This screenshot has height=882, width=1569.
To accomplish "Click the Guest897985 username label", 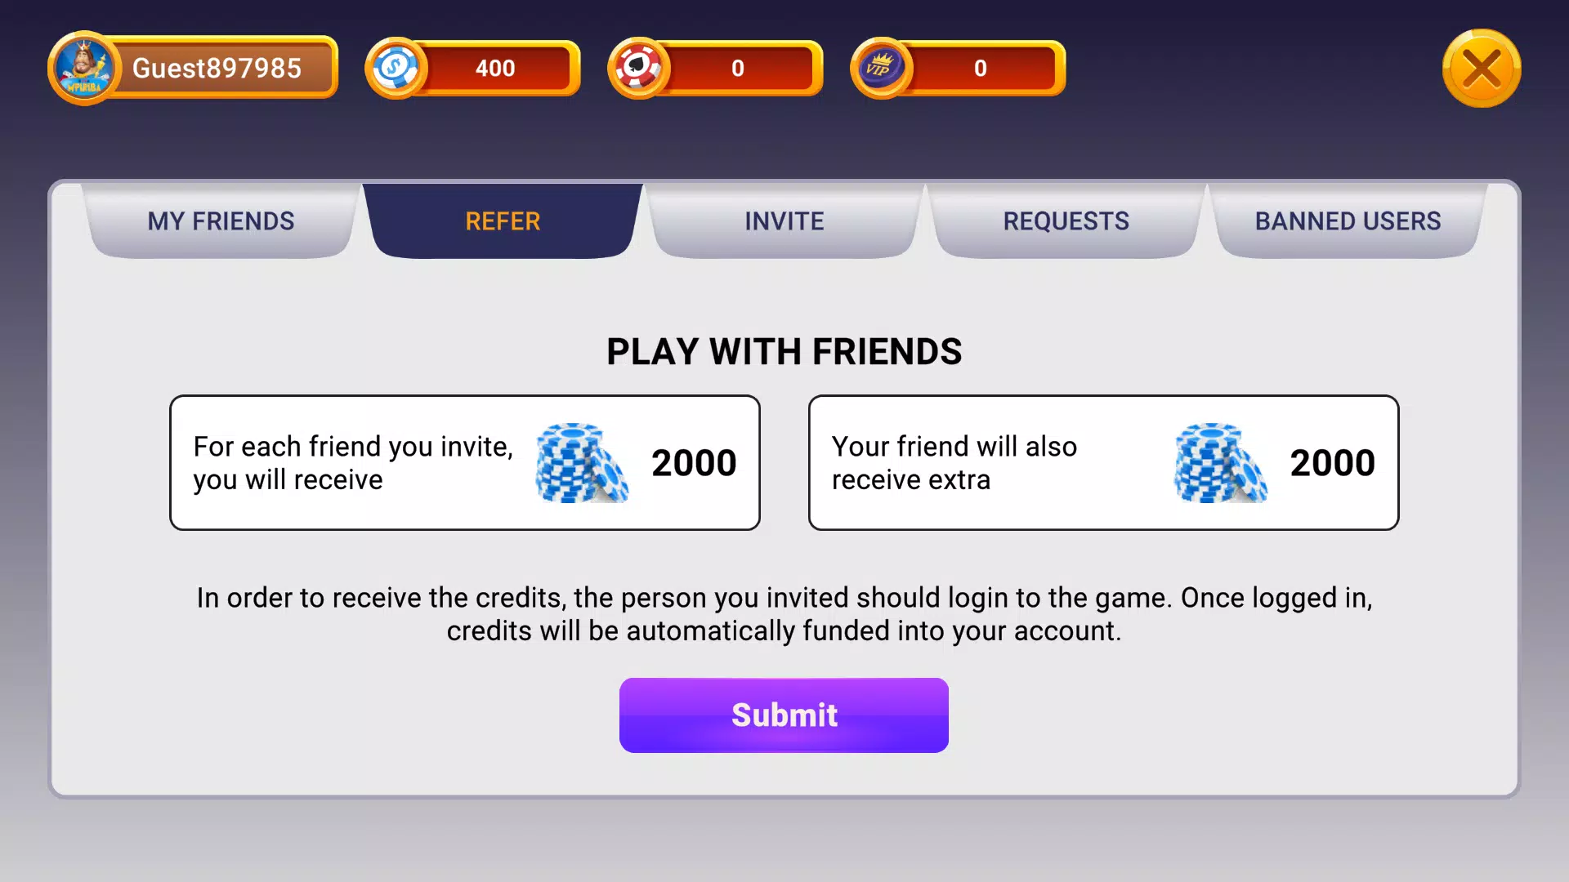I will click(x=217, y=69).
